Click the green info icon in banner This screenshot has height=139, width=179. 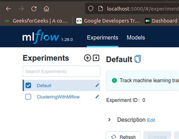click(114, 80)
